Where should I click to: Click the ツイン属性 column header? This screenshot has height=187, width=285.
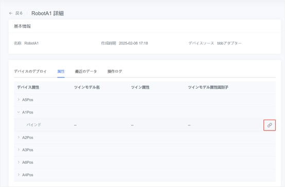[x=140, y=87]
